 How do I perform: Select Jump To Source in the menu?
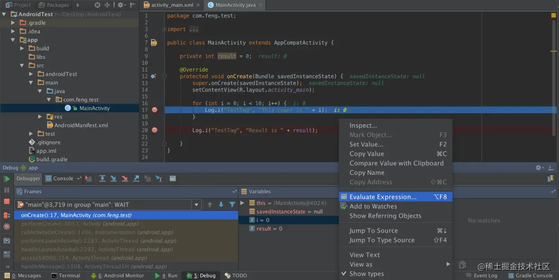(395, 231)
